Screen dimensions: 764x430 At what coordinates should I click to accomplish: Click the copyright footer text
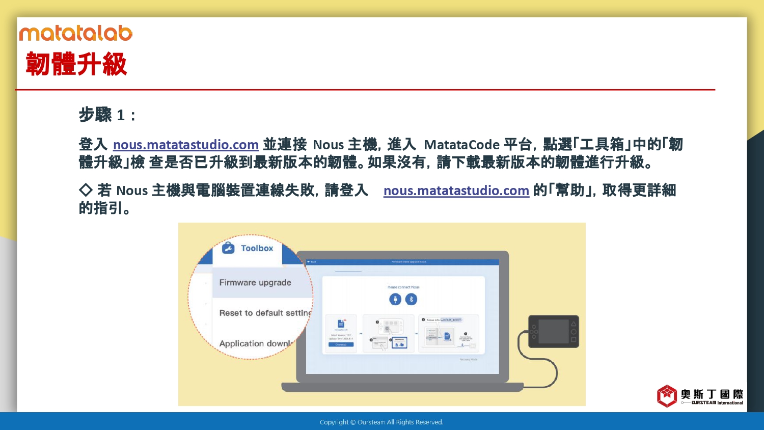(381, 422)
